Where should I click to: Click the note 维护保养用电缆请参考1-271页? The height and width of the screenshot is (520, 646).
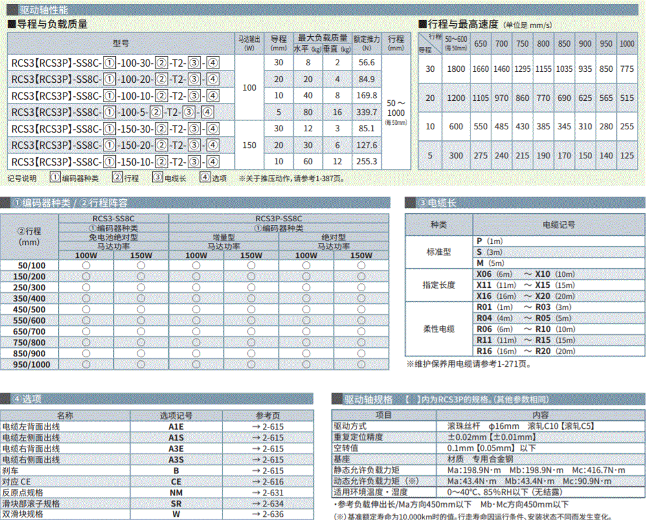pos(469,364)
